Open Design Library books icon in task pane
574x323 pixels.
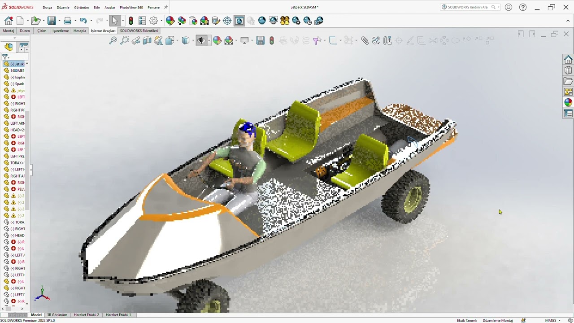(568, 70)
